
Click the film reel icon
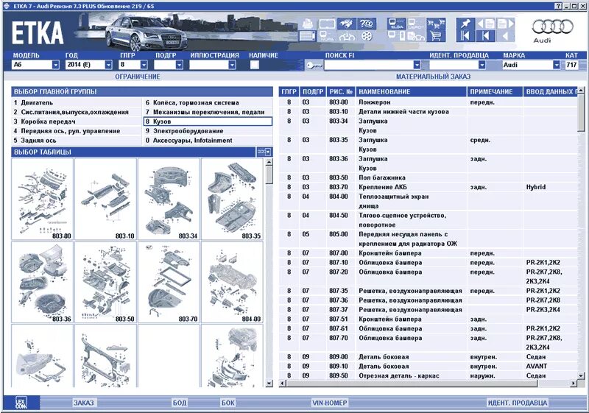coord(367,36)
